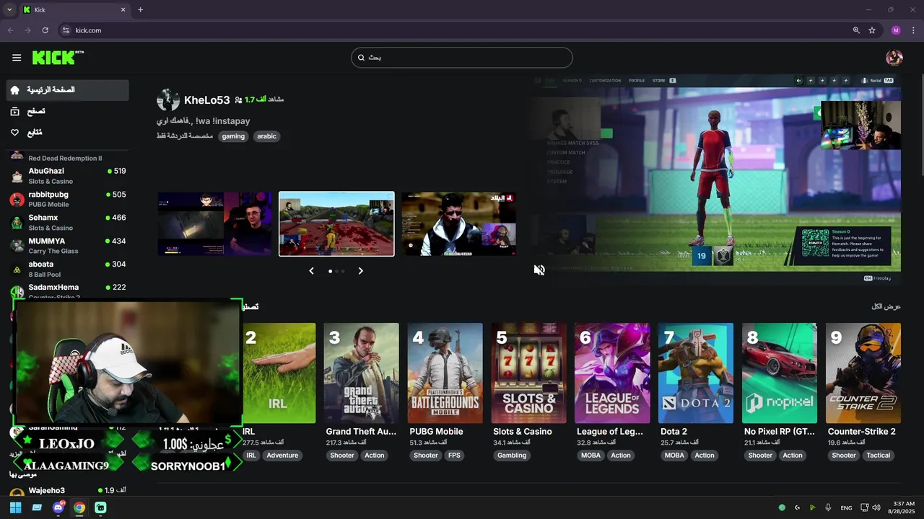Go forward in browser history
This screenshot has width=924, height=519.
[27, 30]
